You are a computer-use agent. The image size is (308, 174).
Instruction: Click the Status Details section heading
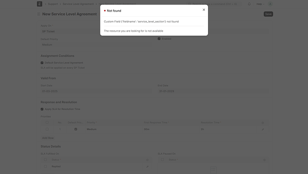[51, 146]
